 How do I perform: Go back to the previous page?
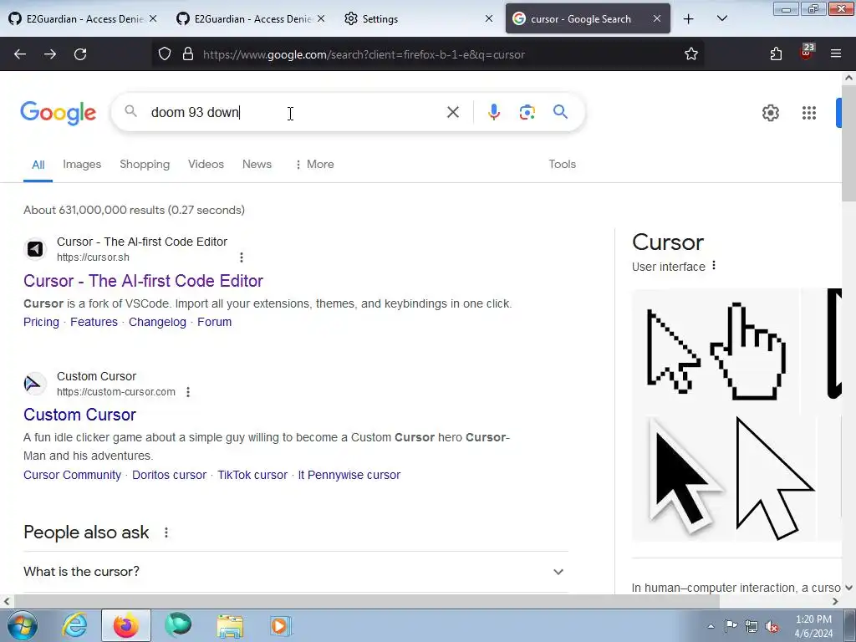tap(20, 54)
